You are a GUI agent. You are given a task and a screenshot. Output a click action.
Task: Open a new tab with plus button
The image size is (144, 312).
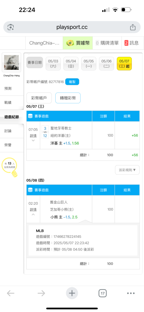pos(72,293)
